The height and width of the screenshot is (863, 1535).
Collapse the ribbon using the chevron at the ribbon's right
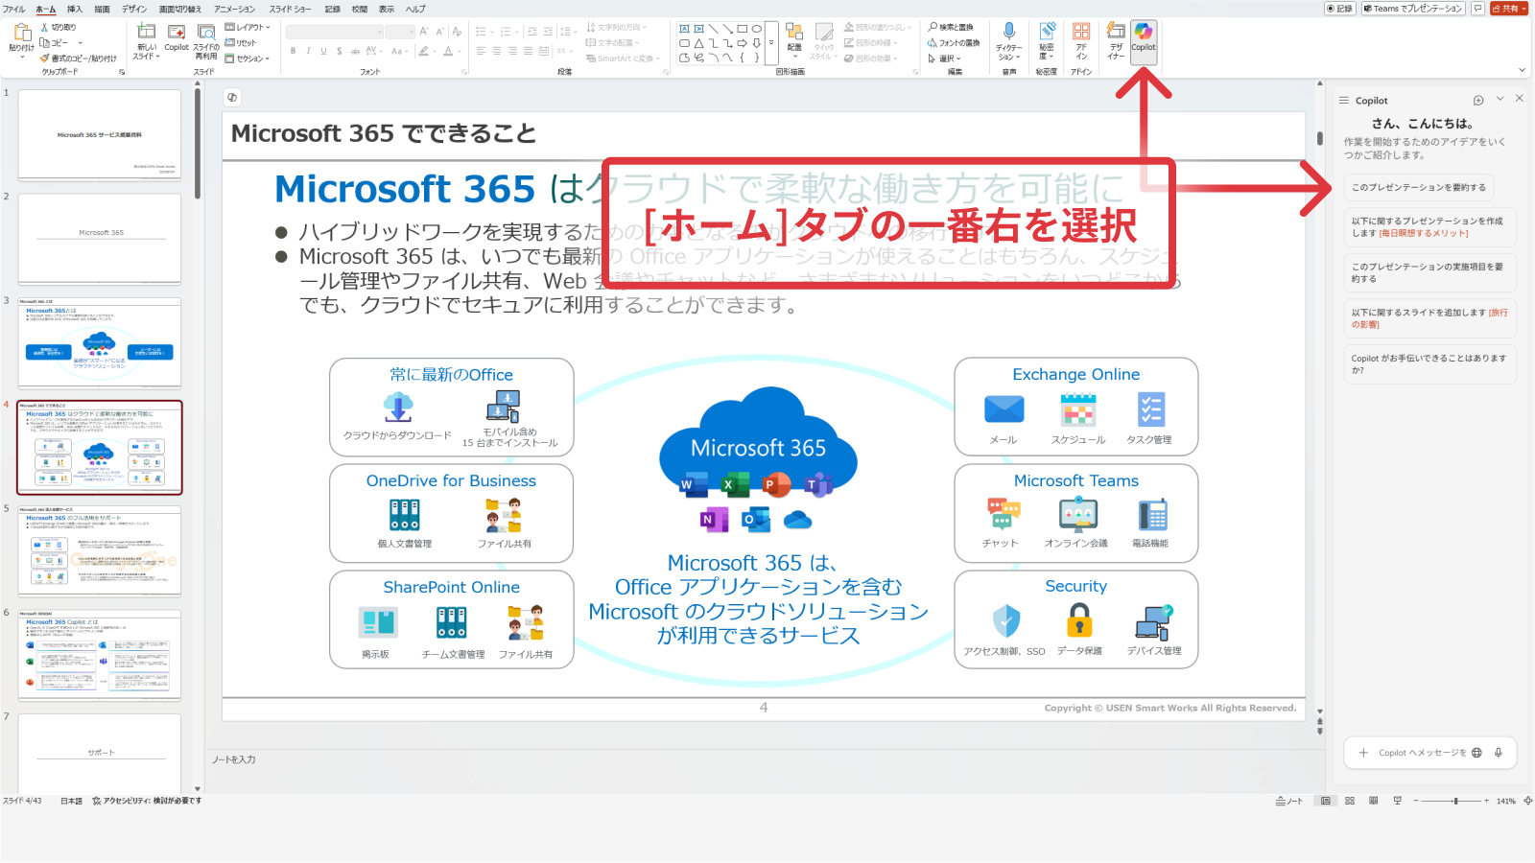(x=1522, y=70)
